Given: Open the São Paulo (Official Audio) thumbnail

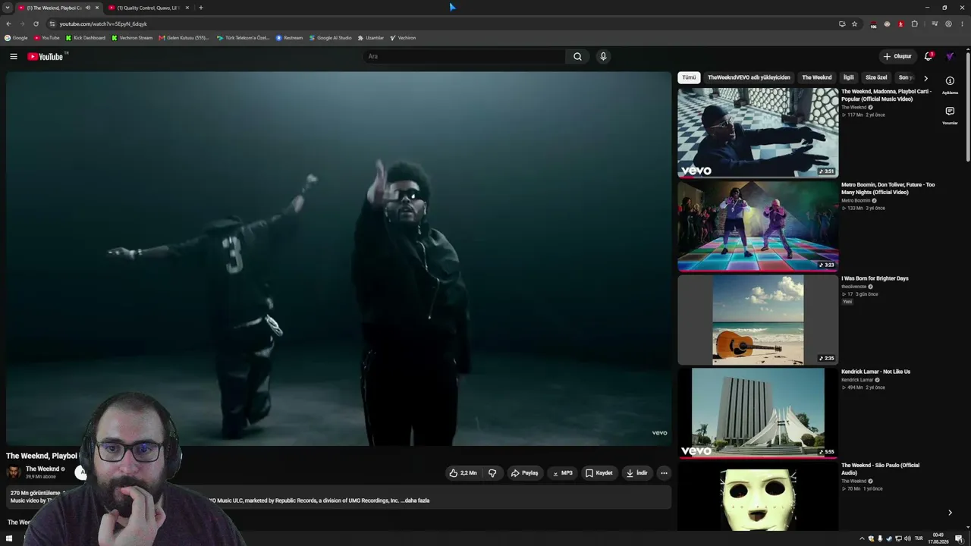Looking at the screenshot, I should coord(758,497).
